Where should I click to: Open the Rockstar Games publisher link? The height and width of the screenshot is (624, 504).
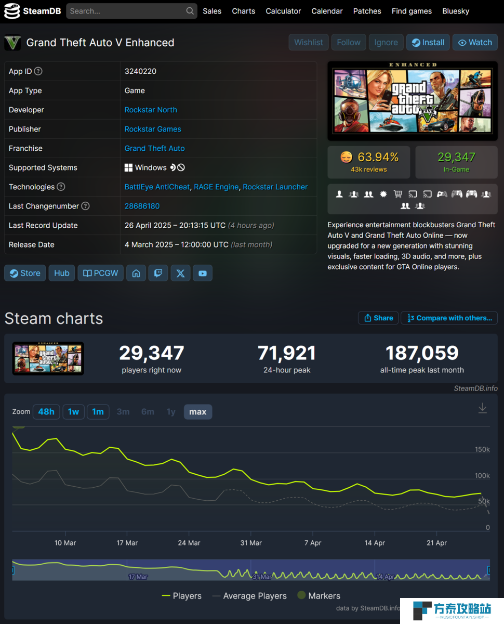tap(153, 129)
